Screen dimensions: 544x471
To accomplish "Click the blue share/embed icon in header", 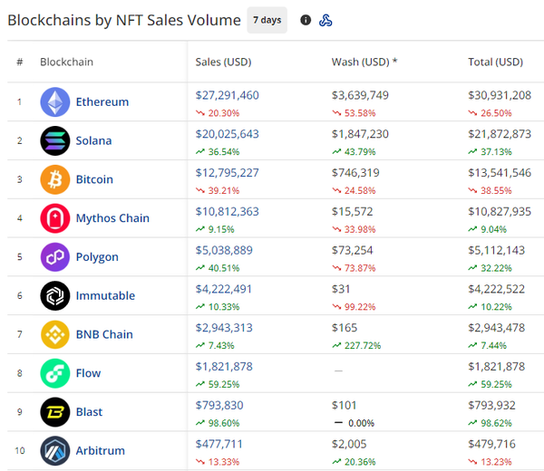I will click(x=325, y=20).
